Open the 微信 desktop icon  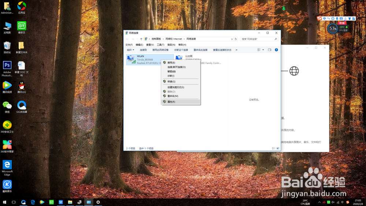(7, 107)
